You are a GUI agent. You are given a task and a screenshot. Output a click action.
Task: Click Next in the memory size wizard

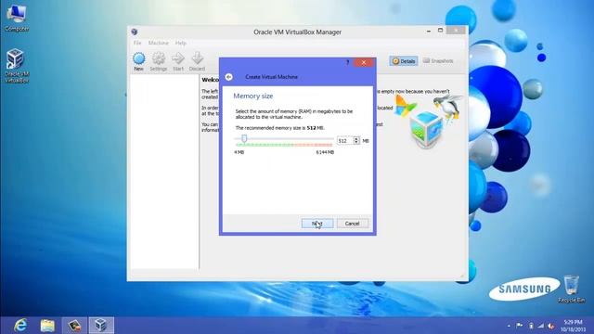(317, 224)
